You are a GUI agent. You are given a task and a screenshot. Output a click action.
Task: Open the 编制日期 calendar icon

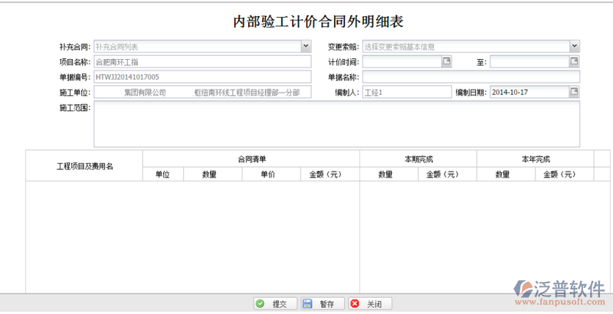pos(574,92)
